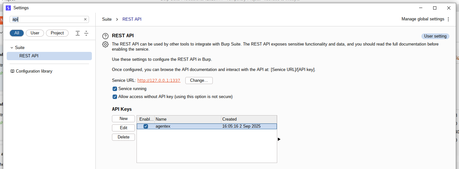This screenshot has width=459, height=169.
Task: Click the settings search input field
Action: point(48,19)
